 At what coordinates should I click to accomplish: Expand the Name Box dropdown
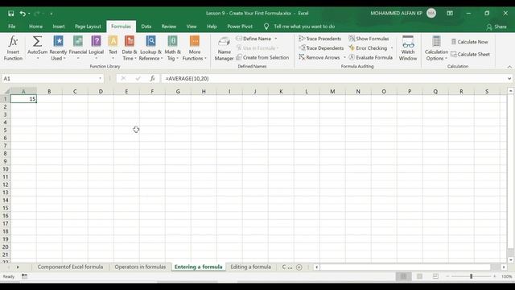point(100,79)
